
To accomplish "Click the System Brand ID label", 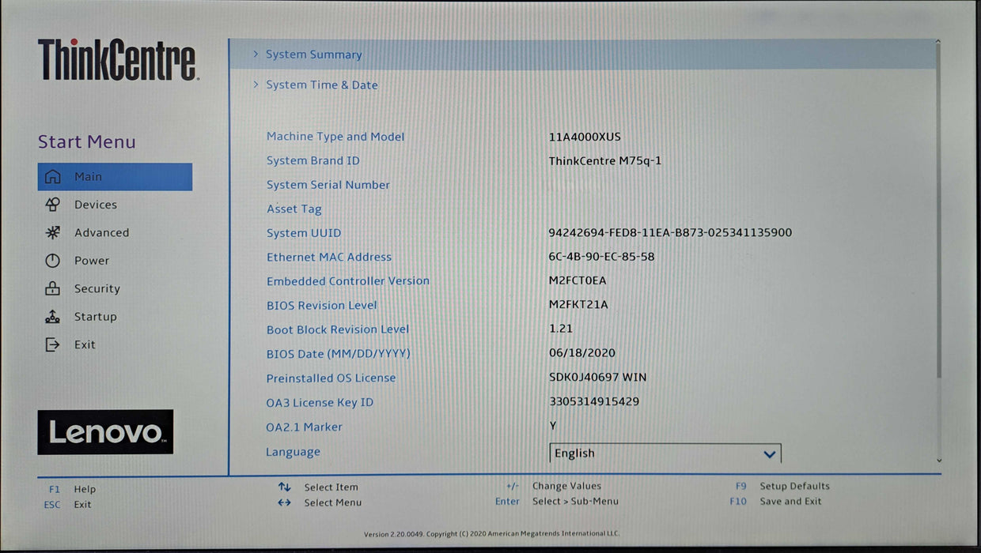I will (313, 160).
